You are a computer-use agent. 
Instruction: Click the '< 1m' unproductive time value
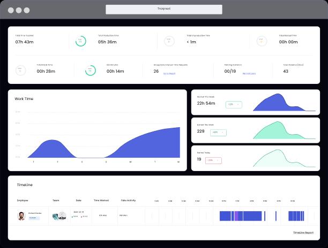click(x=191, y=42)
